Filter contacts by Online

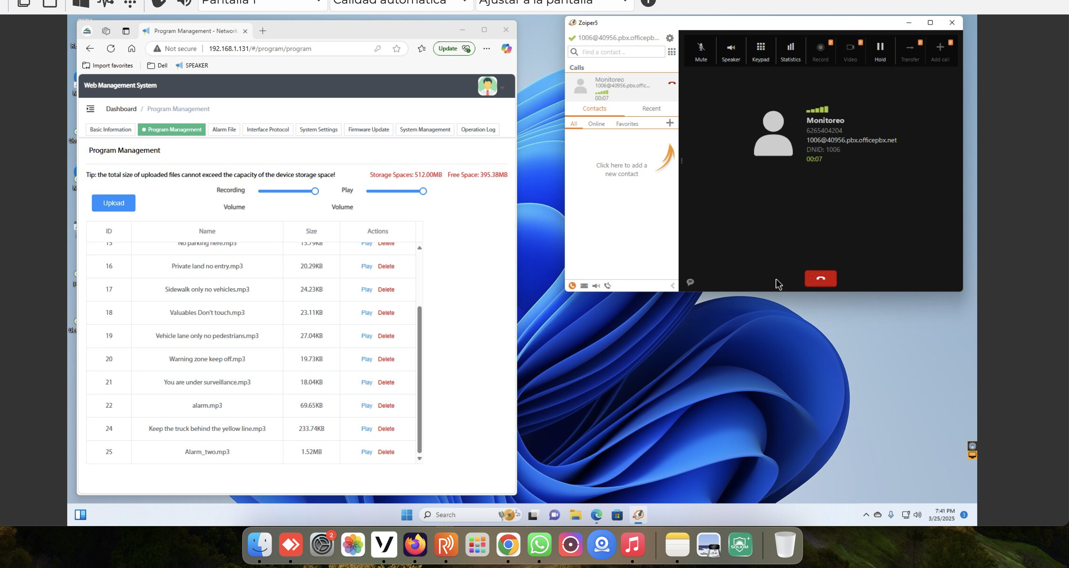pos(596,124)
